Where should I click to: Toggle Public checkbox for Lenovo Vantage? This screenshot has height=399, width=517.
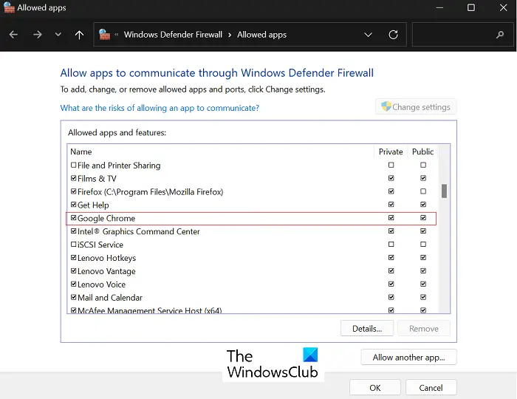(423, 270)
